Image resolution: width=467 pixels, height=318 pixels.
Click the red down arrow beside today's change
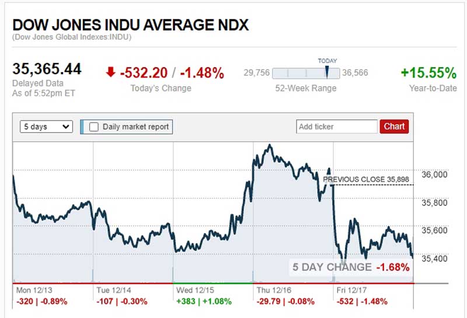click(110, 72)
